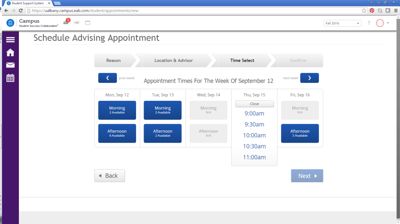Open the sidebar mail envelope icon

click(10, 65)
